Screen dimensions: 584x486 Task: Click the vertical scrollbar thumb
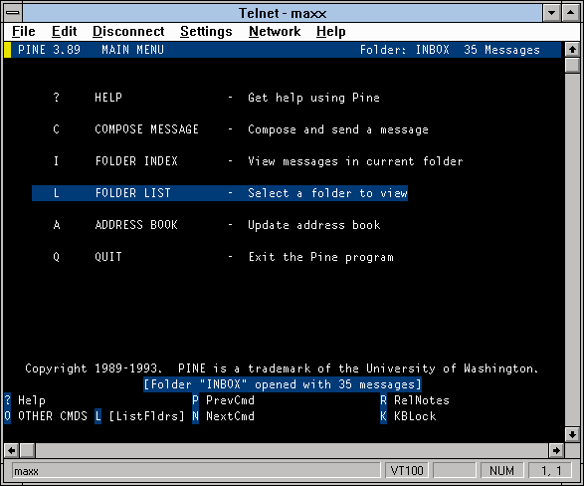coord(572,65)
